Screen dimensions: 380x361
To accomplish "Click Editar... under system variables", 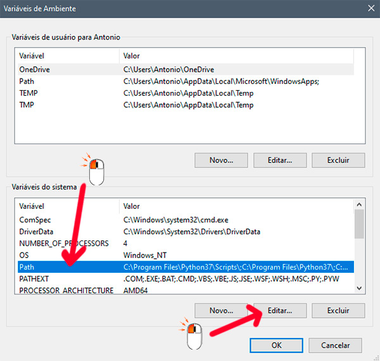I will pyautogui.click(x=280, y=310).
